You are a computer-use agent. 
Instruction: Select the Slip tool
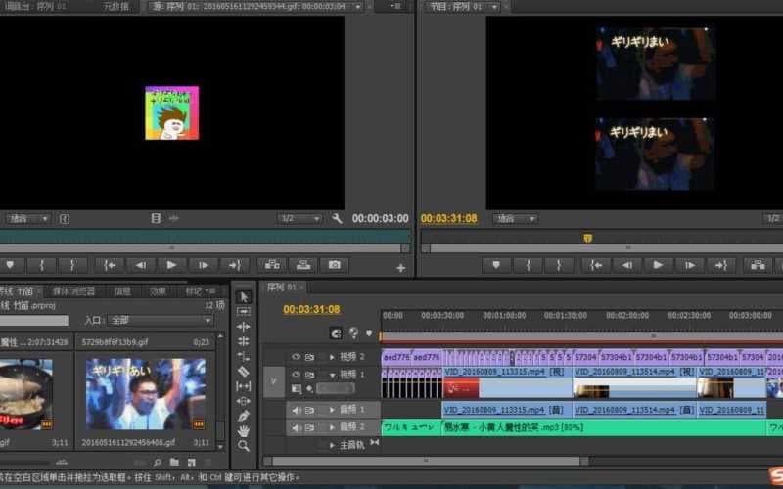(244, 386)
